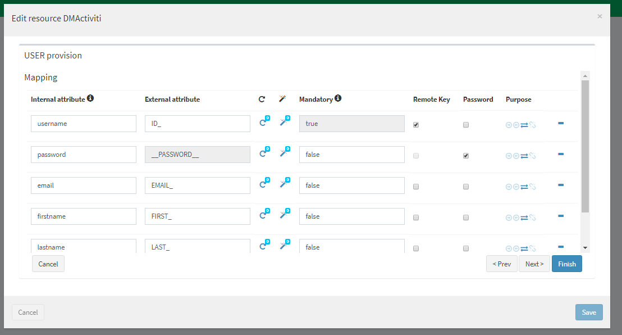Open JEXL transformers for lastname row
622x335 pixels.
(x=264, y=245)
